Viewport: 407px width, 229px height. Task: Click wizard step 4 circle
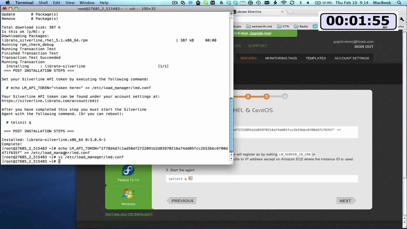click(x=285, y=96)
